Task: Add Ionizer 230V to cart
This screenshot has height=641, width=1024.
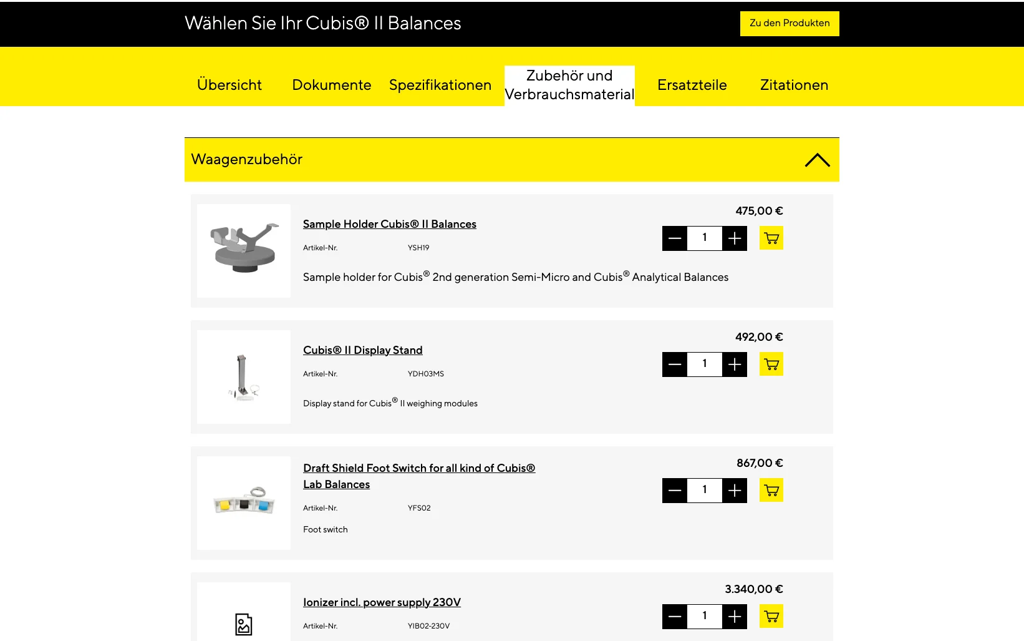Action: pyautogui.click(x=771, y=616)
